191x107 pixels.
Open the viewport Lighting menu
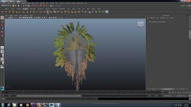tap(16, 16)
